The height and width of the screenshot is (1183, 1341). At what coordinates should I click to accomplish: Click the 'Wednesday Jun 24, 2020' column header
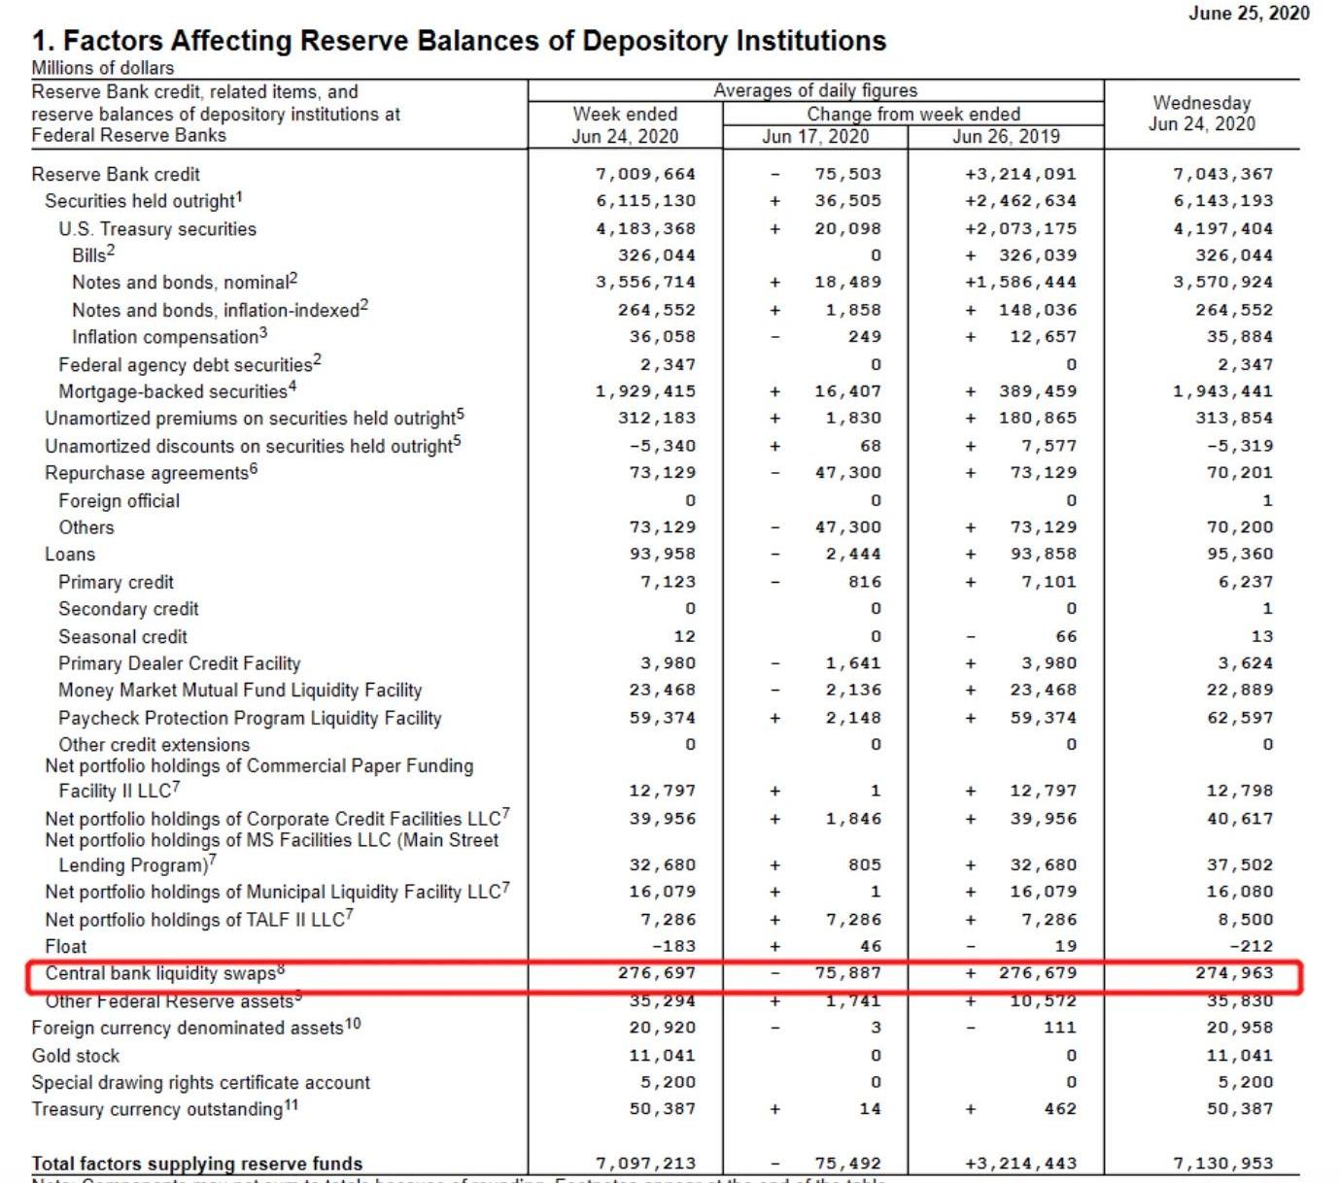[1201, 114]
